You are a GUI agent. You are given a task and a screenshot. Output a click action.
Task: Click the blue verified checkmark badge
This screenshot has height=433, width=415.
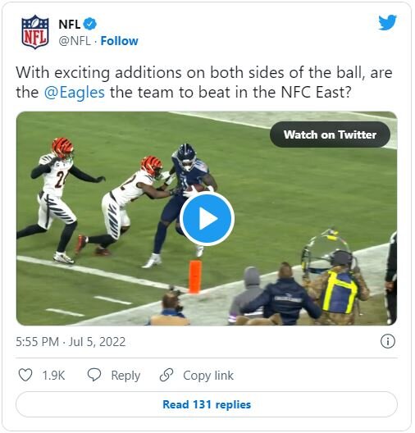[x=90, y=24]
